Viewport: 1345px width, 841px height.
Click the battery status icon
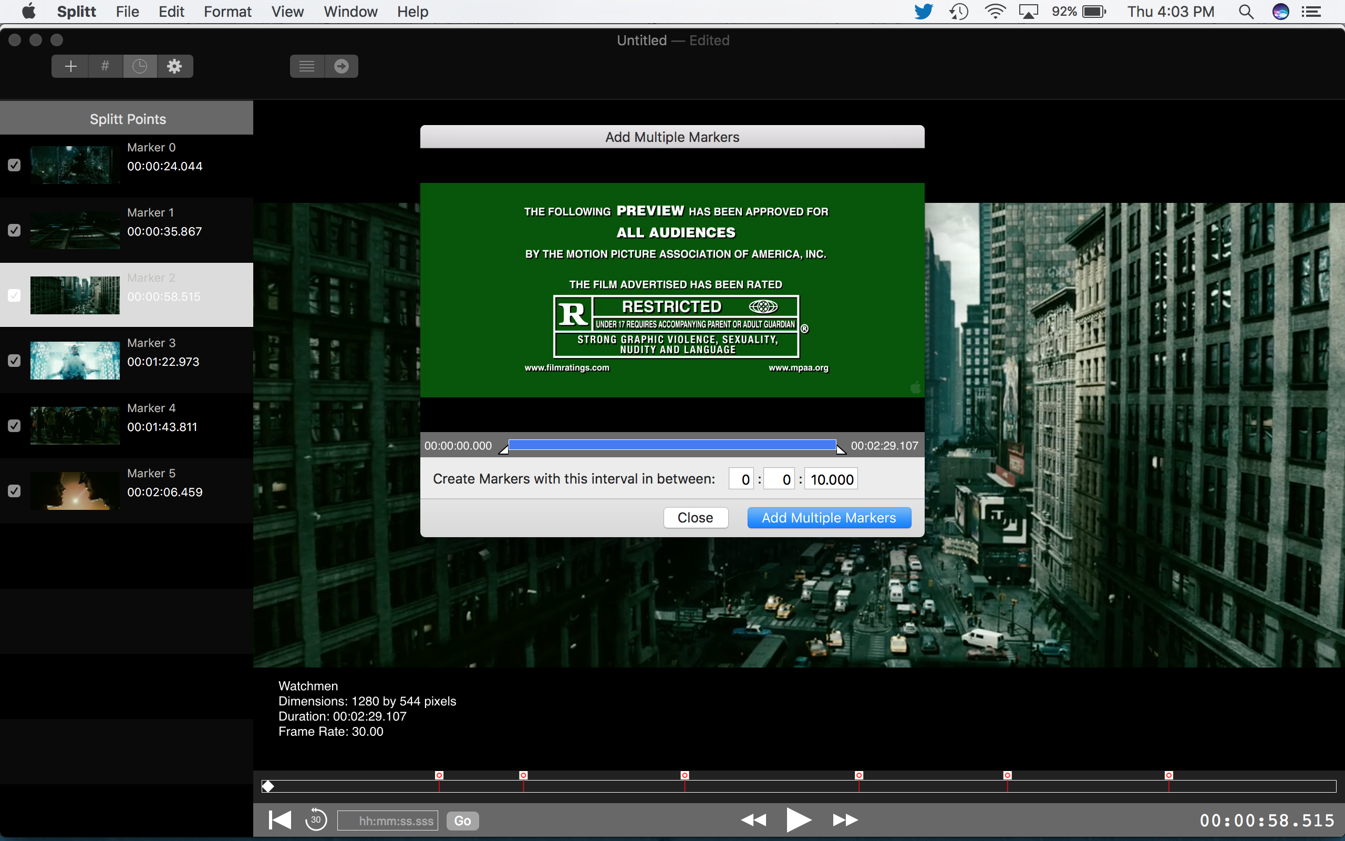click(x=1094, y=12)
